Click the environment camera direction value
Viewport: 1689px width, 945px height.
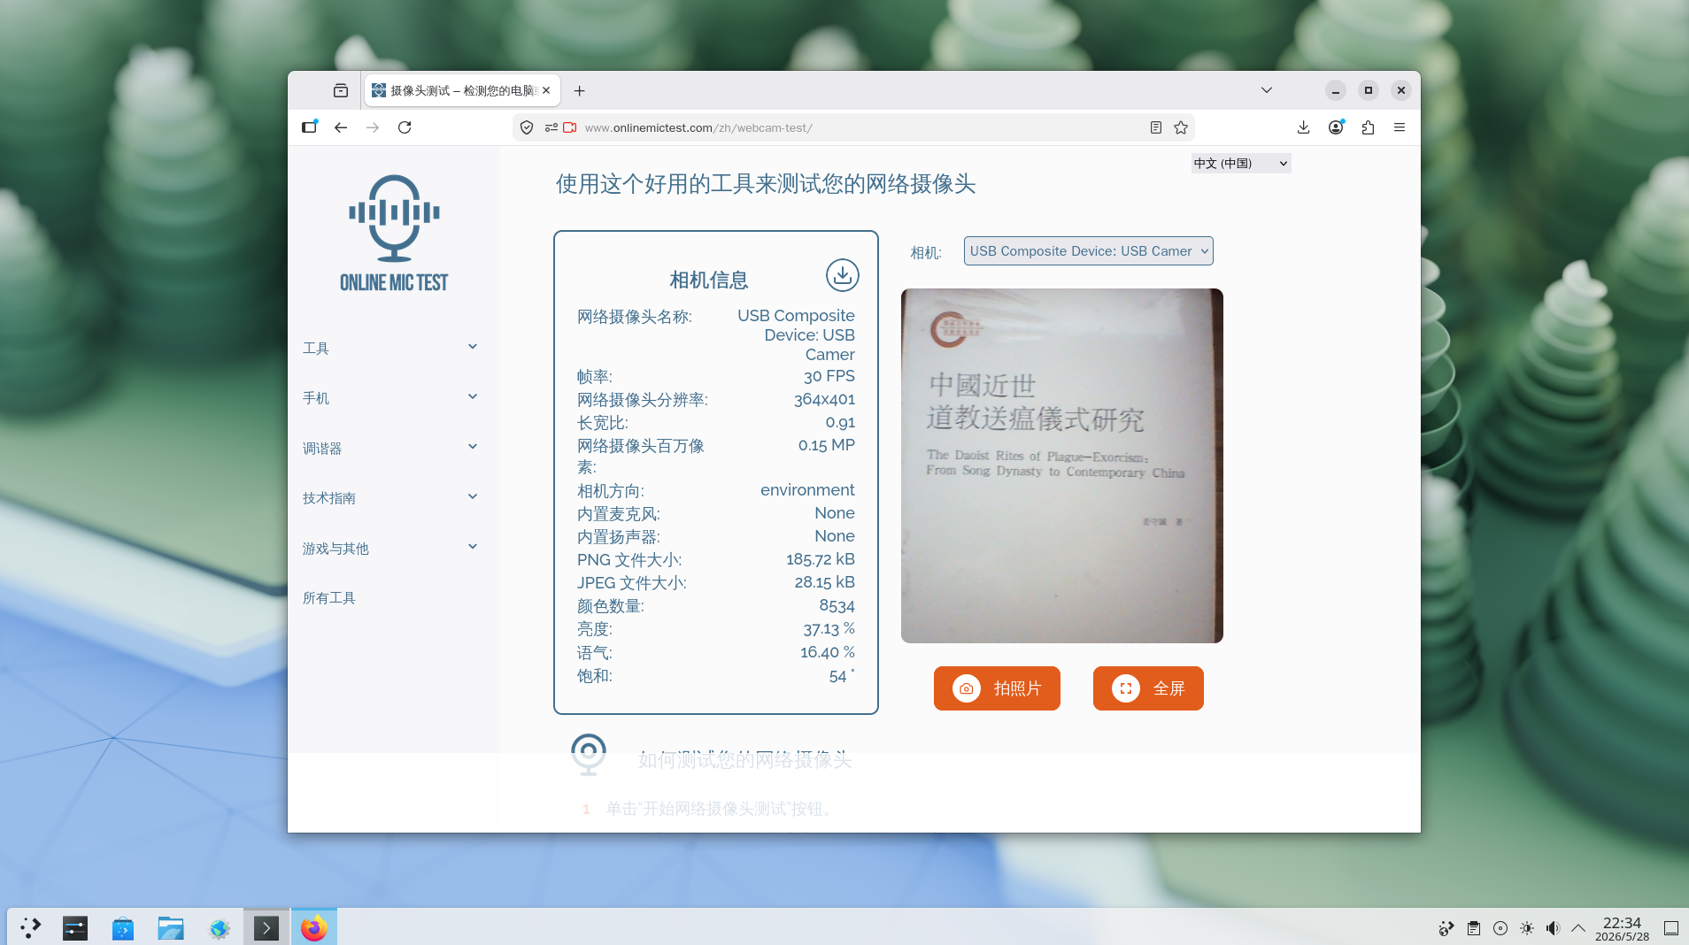tap(807, 490)
